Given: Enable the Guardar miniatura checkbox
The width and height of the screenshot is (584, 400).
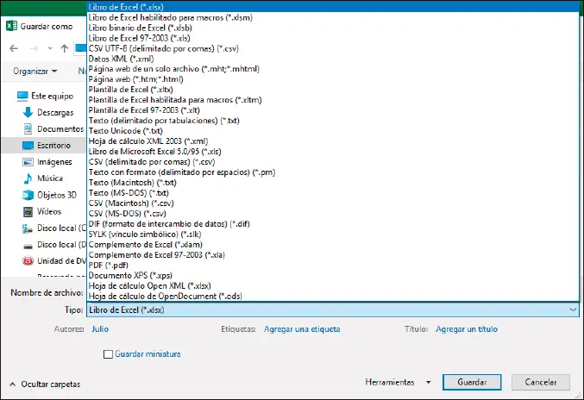Looking at the screenshot, I should click(x=108, y=353).
